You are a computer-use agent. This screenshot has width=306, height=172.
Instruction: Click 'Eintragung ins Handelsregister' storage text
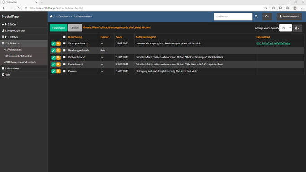(166, 71)
